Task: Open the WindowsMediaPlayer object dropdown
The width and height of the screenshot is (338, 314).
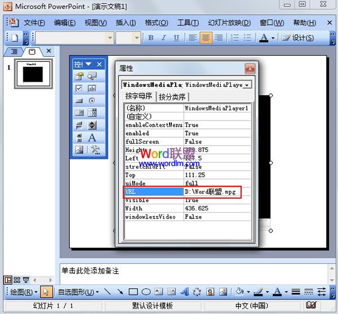Action: 247,85
